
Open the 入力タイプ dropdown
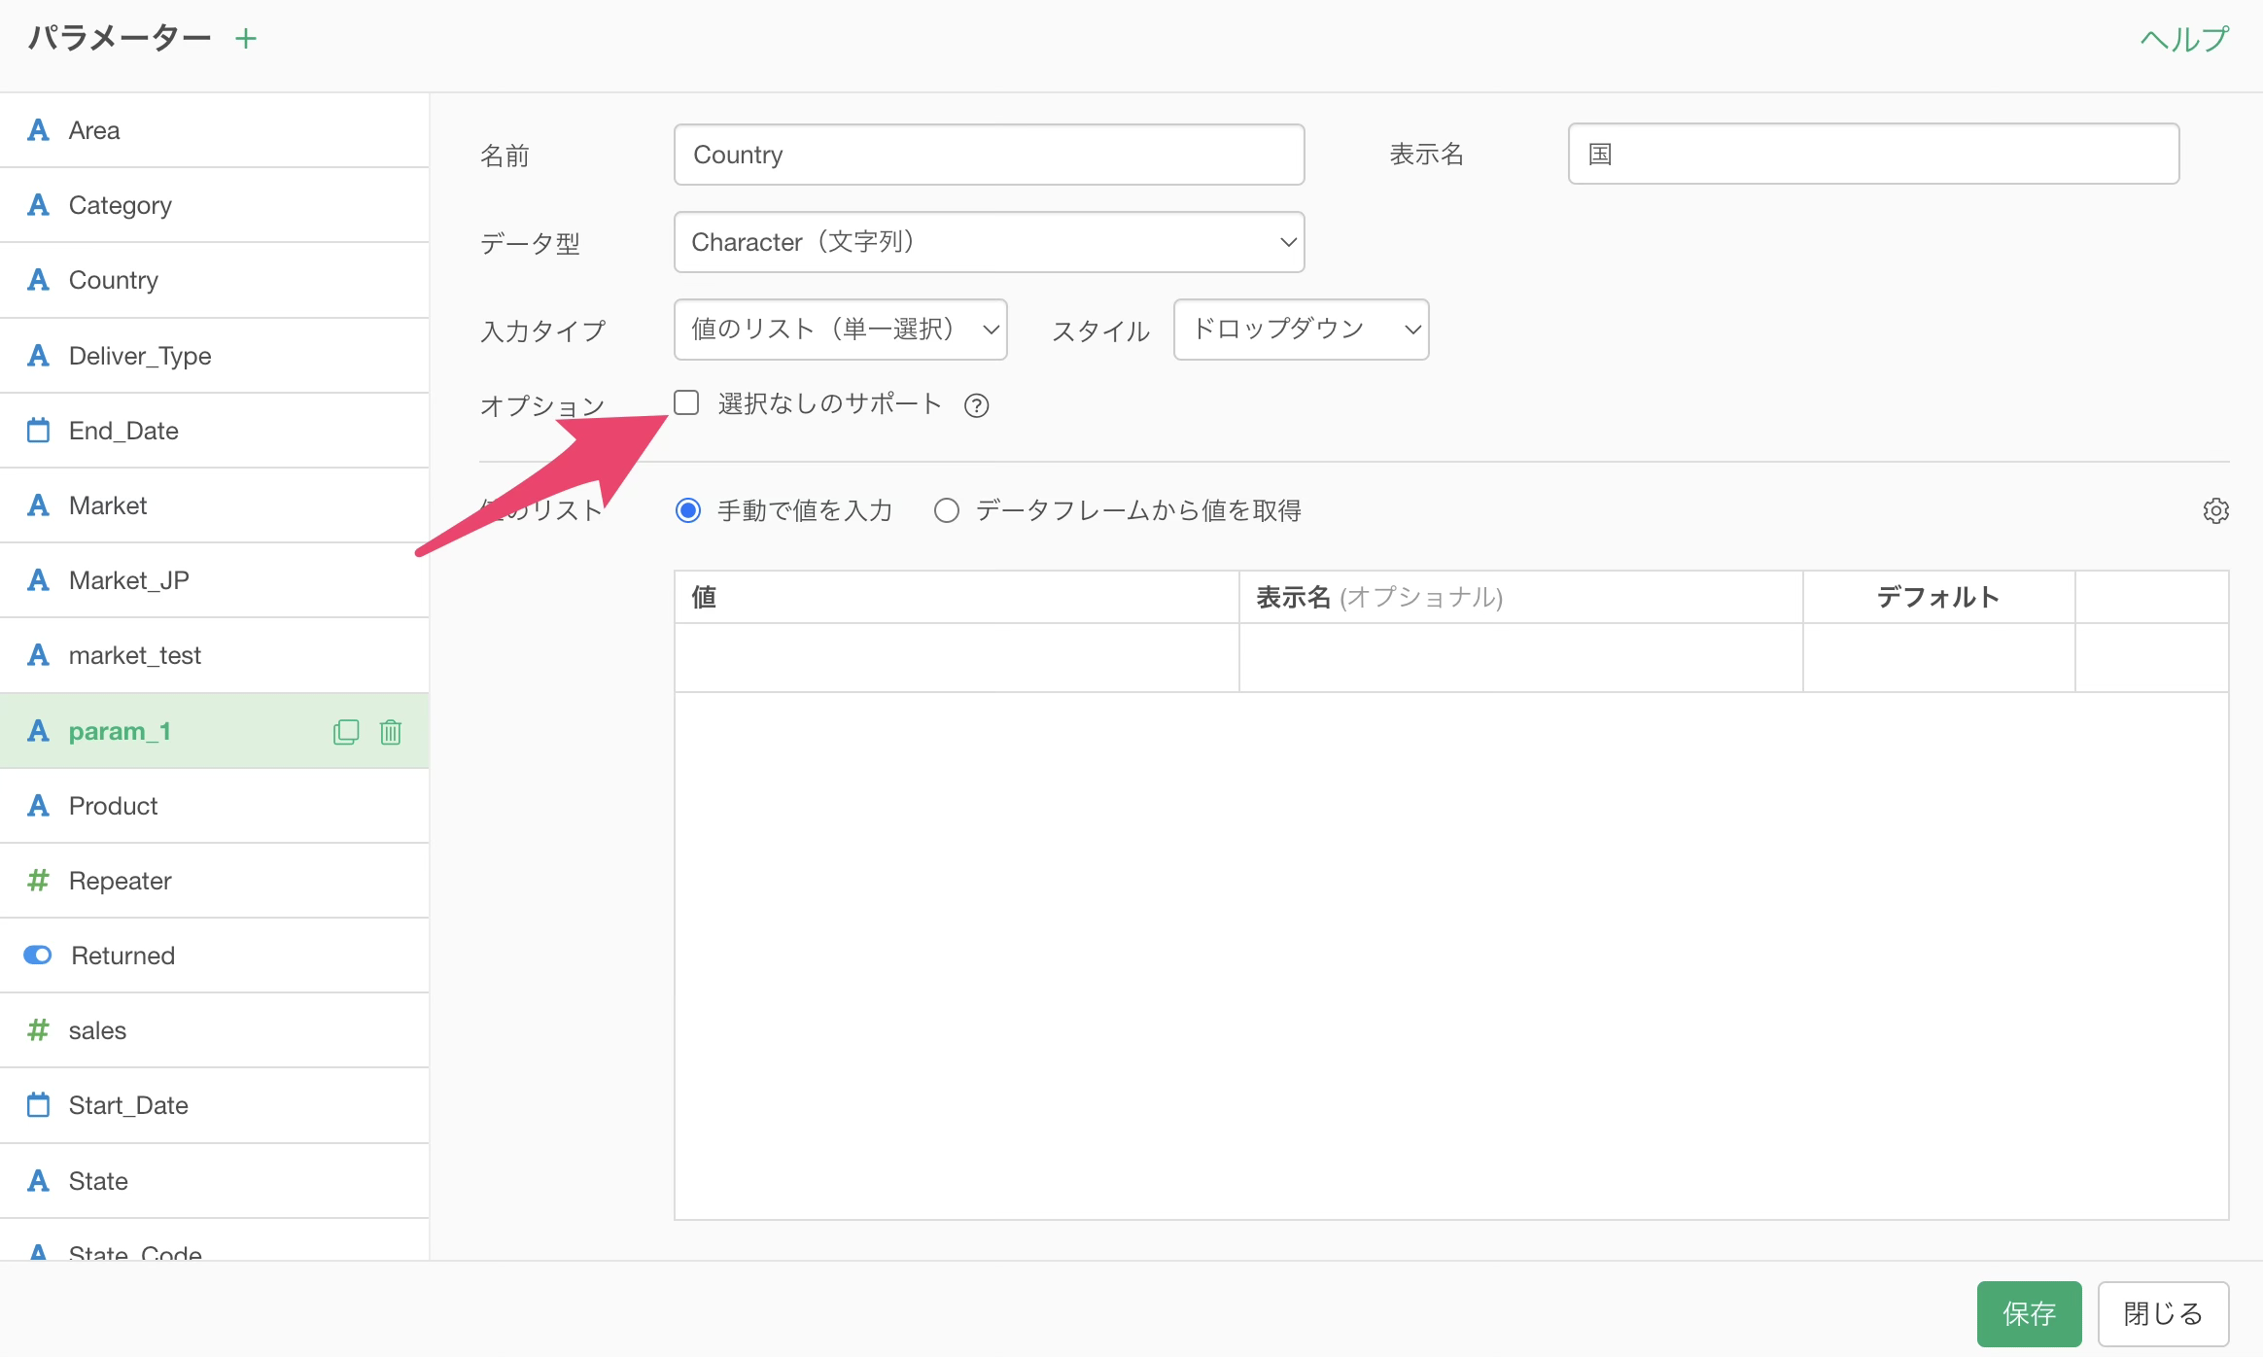[x=840, y=330]
